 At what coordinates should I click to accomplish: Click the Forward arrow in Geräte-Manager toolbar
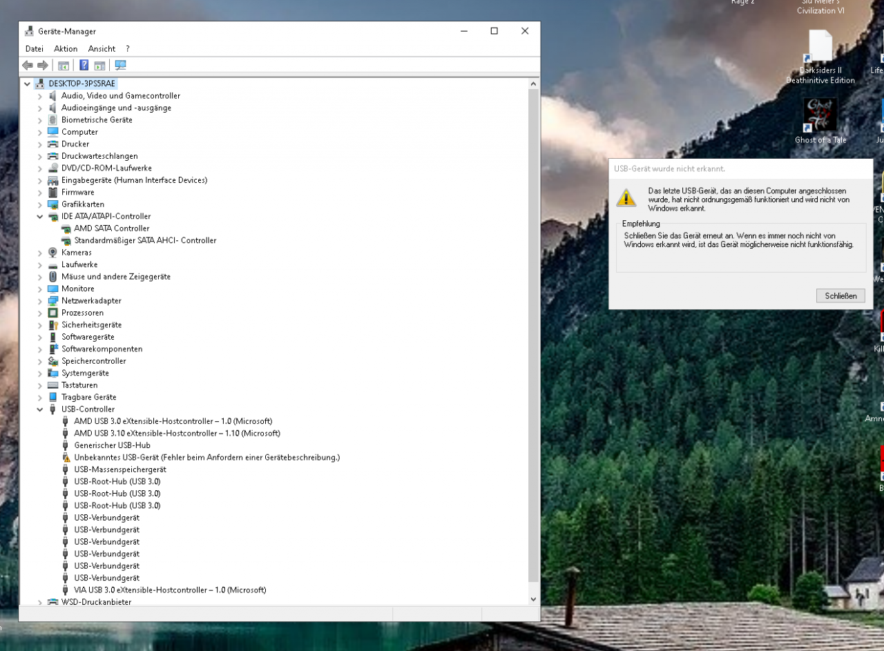click(43, 65)
